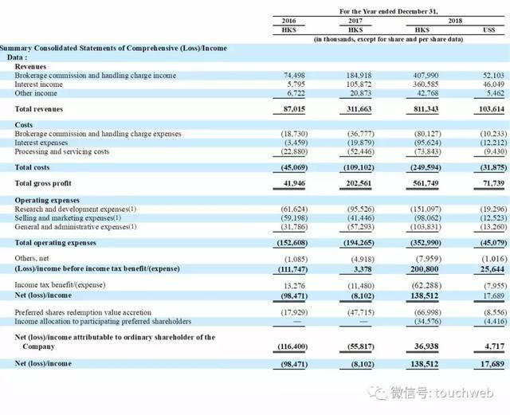510x415 pixels.
Task: Click the brokerage income value 184,918
Action: click(359, 76)
